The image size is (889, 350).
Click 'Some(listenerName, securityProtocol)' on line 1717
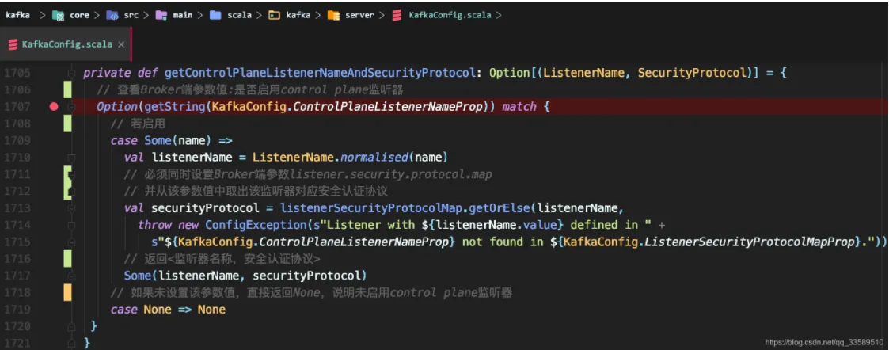[245, 276]
